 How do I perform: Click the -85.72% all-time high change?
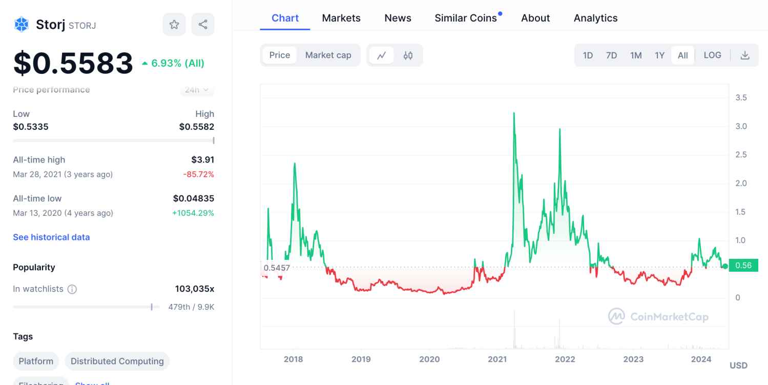coord(199,174)
